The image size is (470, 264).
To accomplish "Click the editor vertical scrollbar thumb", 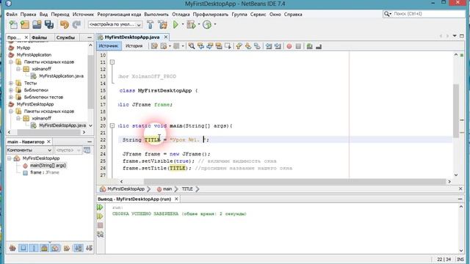I will point(456,110).
